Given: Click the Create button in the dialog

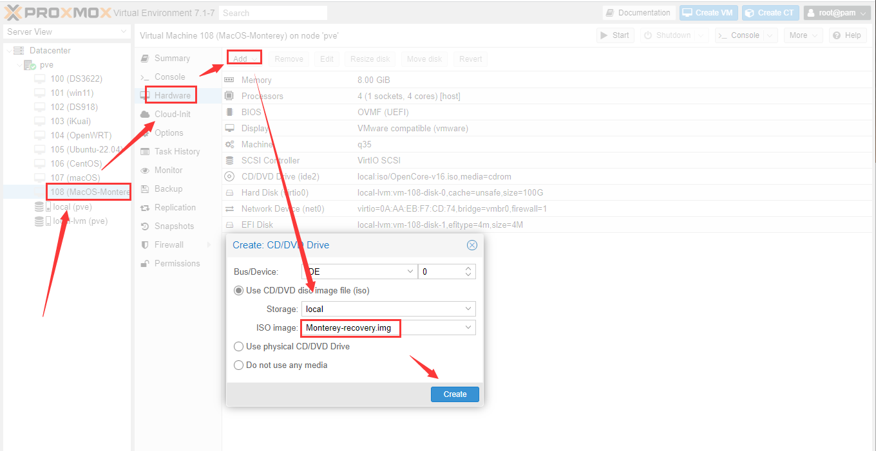Looking at the screenshot, I should [x=455, y=394].
